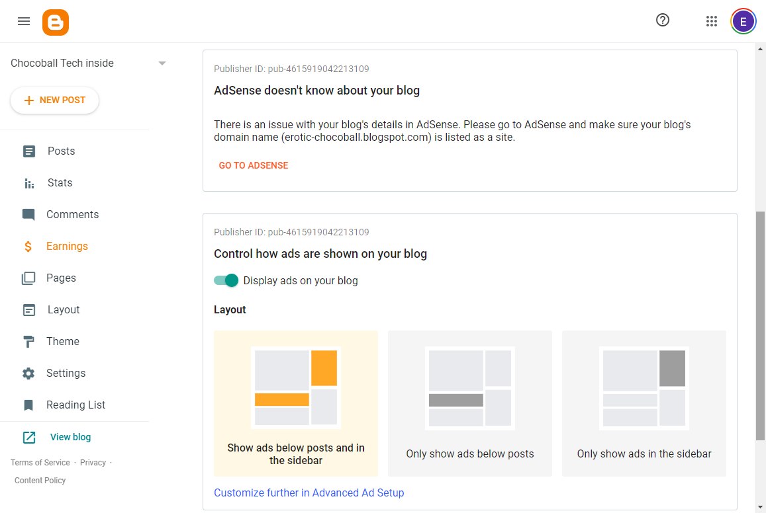Open the Content Policy link
Screen dimensions: 766x513
pos(40,481)
